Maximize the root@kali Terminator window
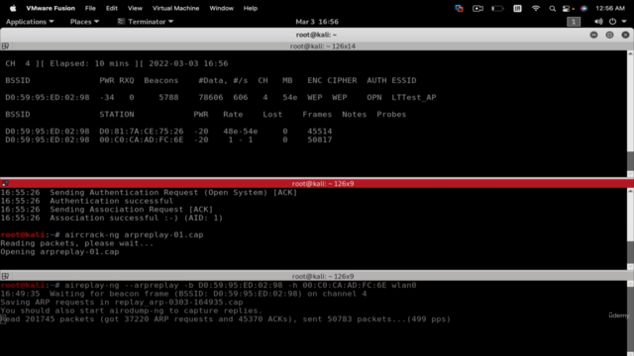 pyautogui.click(x=609, y=36)
